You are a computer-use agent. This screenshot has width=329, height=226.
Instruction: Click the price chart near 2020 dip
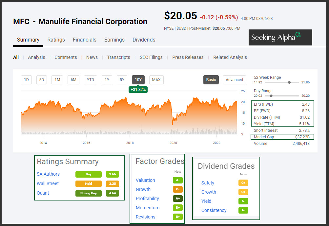coord(173,121)
